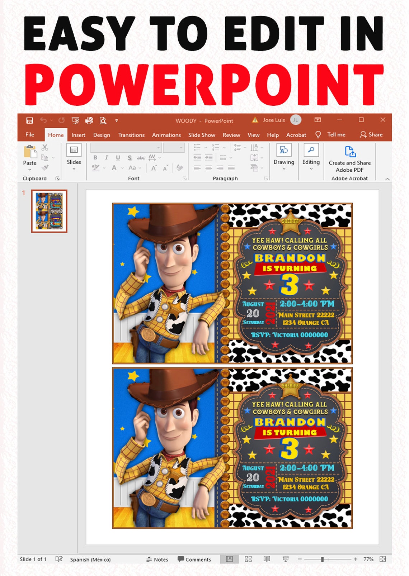
Task: Click Fit slide to current window icon
Action: 383,559
